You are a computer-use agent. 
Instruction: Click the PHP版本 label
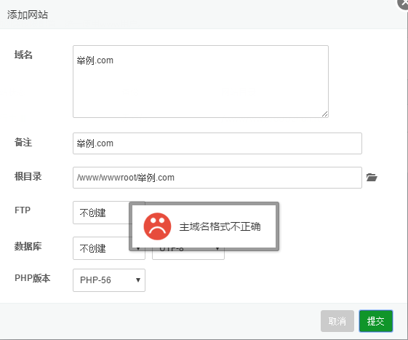pos(32,278)
